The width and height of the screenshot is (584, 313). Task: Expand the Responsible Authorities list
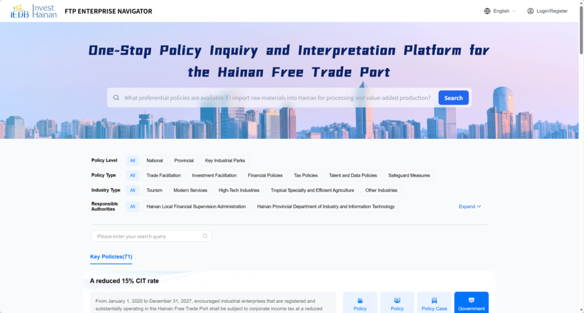pyautogui.click(x=469, y=206)
